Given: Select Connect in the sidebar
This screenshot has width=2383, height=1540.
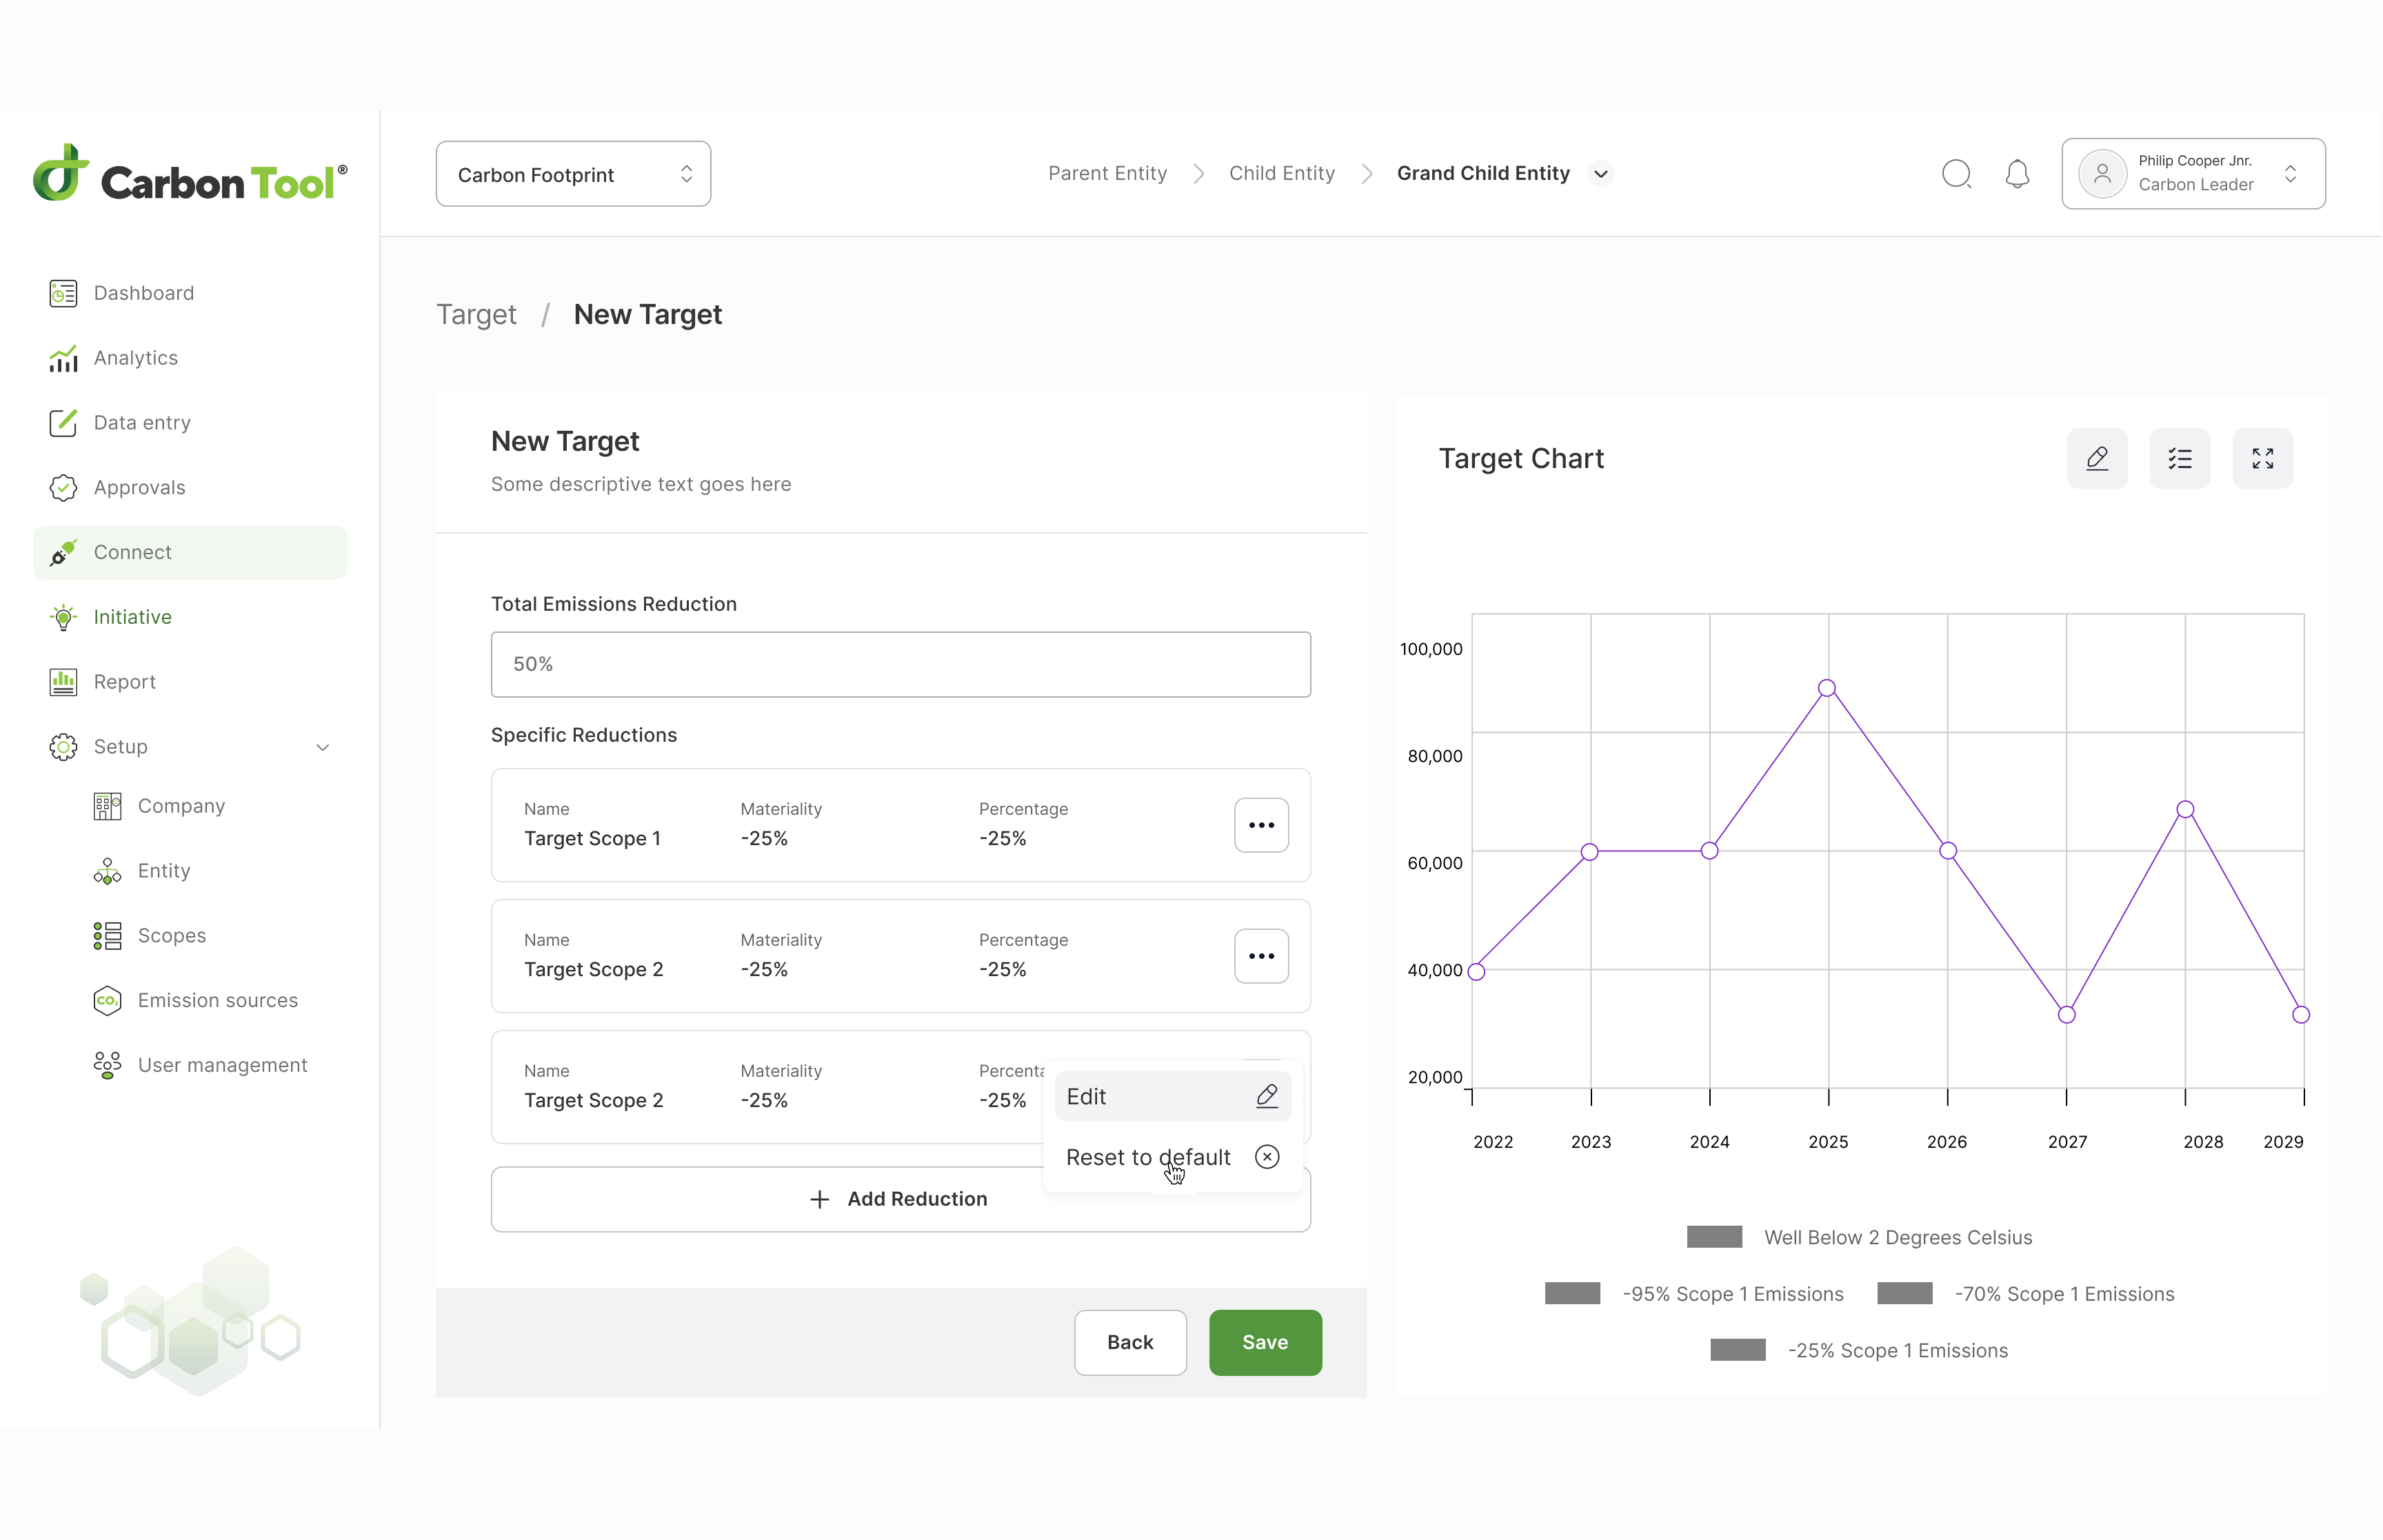Looking at the screenshot, I should pyautogui.click(x=190, y=552).
